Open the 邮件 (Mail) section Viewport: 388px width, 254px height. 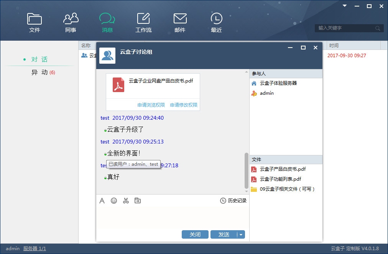click(x=180, y=23)
